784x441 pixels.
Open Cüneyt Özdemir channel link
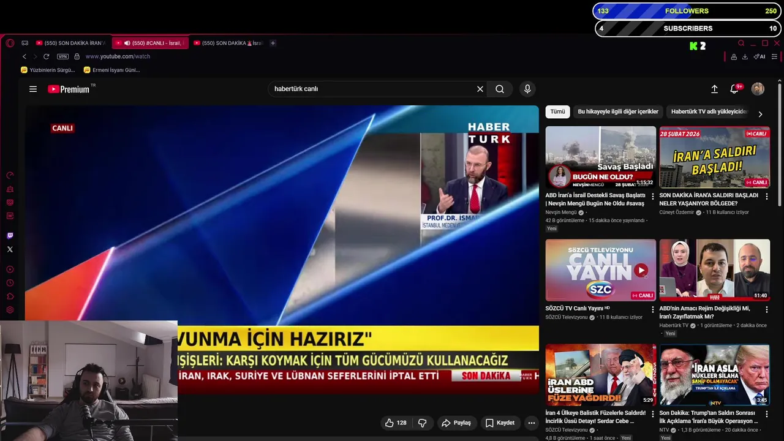pos(677,213)
